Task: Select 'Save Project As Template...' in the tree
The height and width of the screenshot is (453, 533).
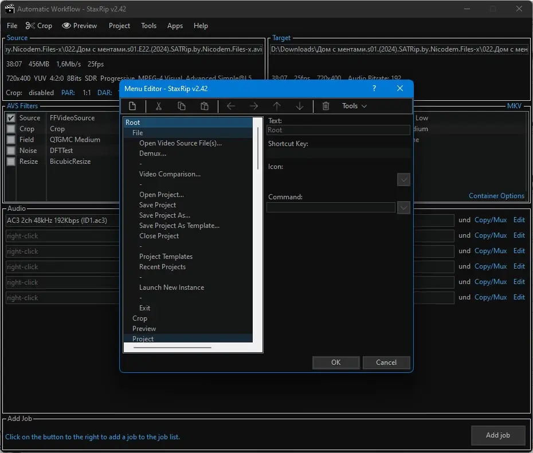Action: [179, 226]
